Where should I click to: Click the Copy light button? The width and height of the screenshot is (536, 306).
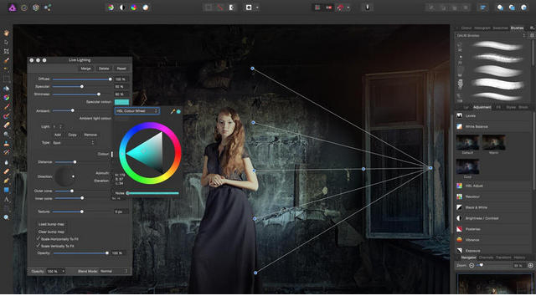[72, 135]
